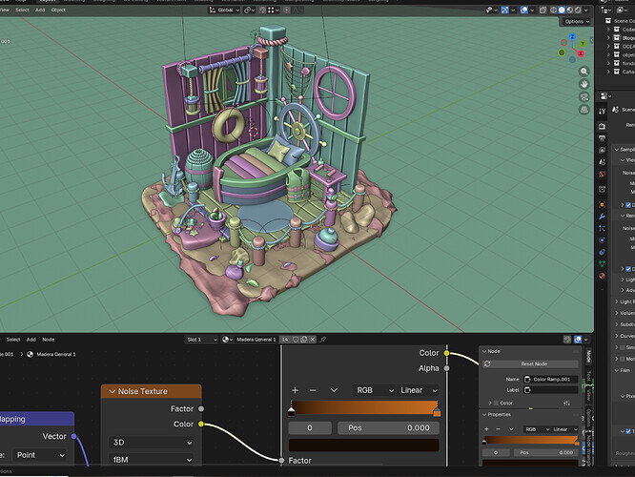The height and width of the screenshot is (477, 635).
Task: Toggle snapping magnet in viewport header
Action: (262, 10)
